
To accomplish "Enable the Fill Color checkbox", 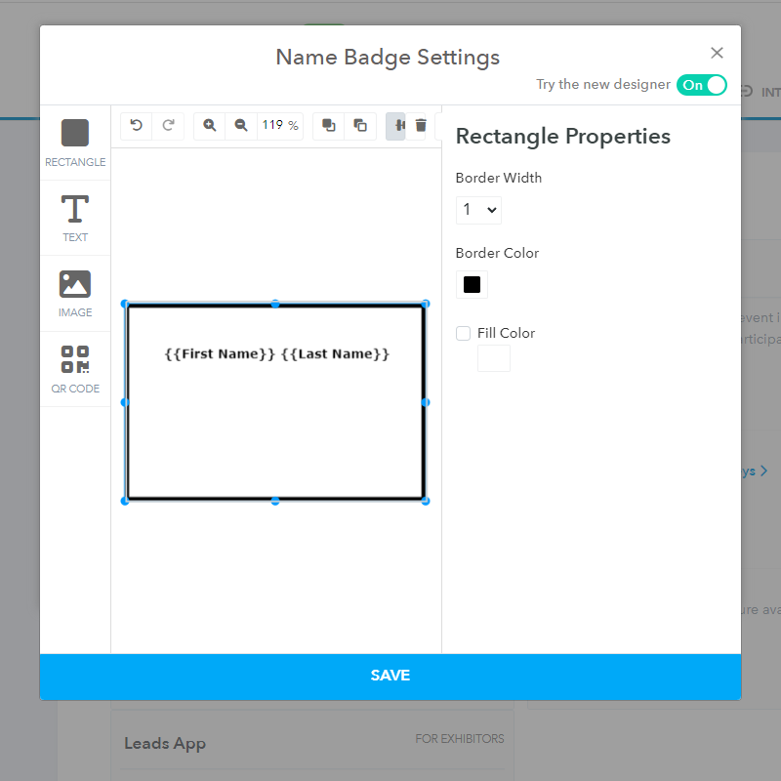I will (x=464, y=334).
